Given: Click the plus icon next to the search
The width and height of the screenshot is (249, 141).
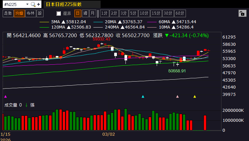Looking at the screenshot, I should pos(39,4).
